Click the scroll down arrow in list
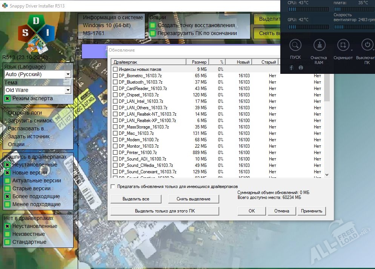Image resolution: width=375 pixels, height=269 pixels. tap(327, 175)
